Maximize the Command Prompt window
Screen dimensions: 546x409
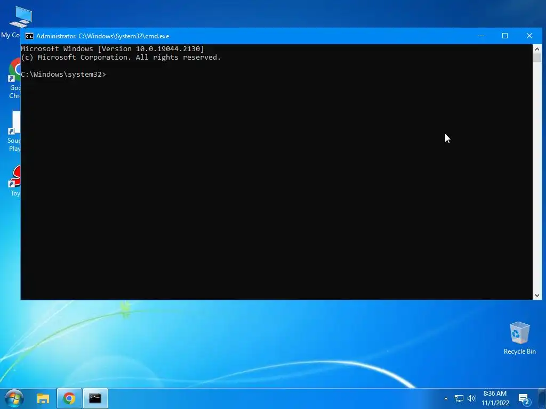pyautogui.click(x=505, y=36)
